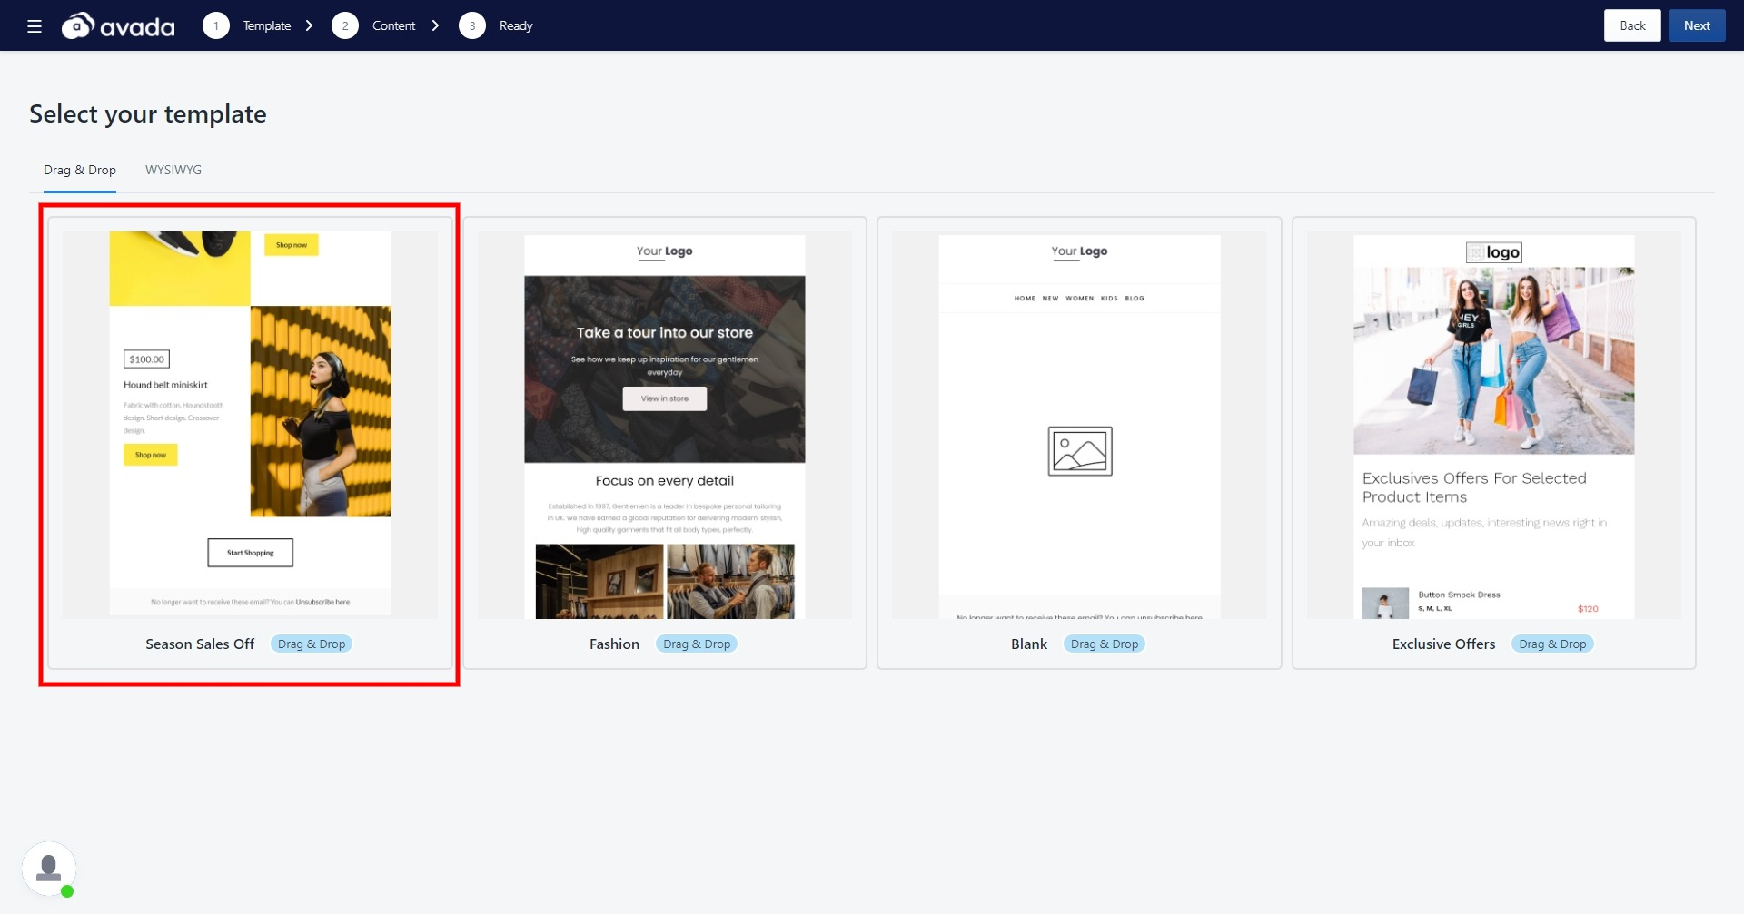Select the Drag & Drop tab
Screen dimensions: 1744x914
[80, 170]
